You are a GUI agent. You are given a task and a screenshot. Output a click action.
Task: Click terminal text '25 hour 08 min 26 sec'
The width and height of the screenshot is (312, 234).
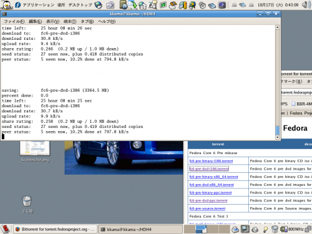click(x=66, y=28)
